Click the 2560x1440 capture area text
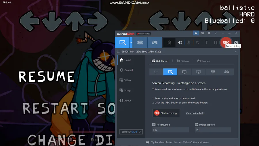The image size is (259, 146). click(x=141, y=51)
